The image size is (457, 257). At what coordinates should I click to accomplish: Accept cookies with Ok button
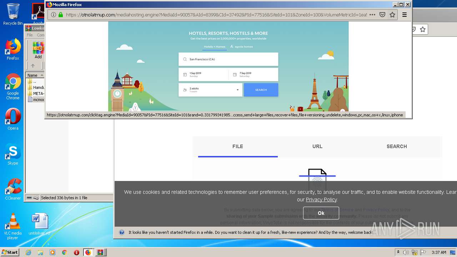[x=321, y=213]
